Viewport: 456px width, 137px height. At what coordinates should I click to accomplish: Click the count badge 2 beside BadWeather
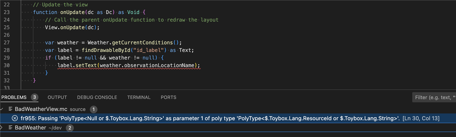[x=70, y=128]
